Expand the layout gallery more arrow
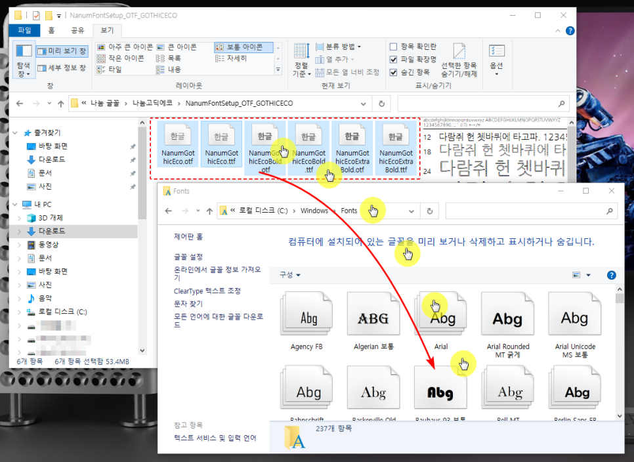The width and height of the screenshot is (634, 462). pos(278,70)
